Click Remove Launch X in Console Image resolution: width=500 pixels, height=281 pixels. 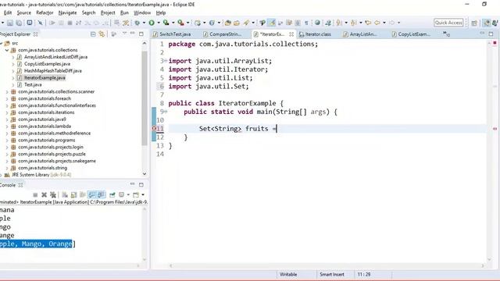click(x=44, y=195)
